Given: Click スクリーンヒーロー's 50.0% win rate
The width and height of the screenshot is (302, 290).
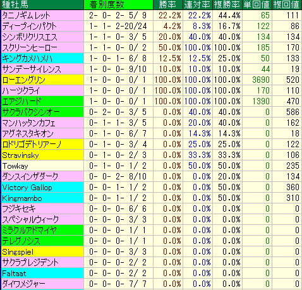Looking at the screenshot, I should coord(170,47).
